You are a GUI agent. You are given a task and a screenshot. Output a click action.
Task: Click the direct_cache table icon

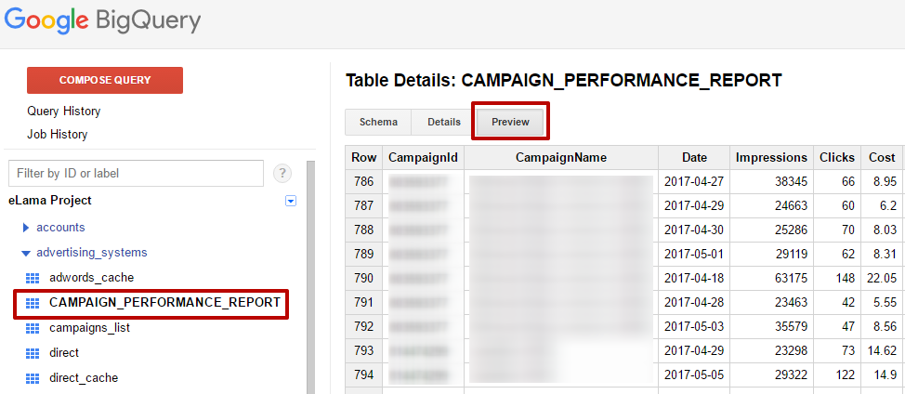[x=33, y=378]
